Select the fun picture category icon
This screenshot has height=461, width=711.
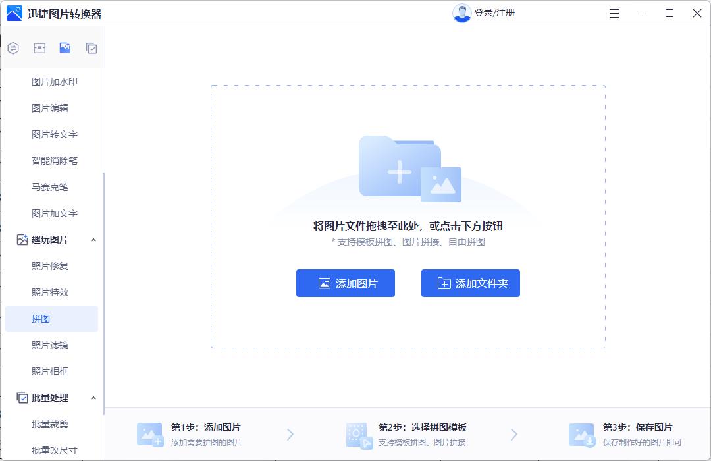(x=65, y=48)
